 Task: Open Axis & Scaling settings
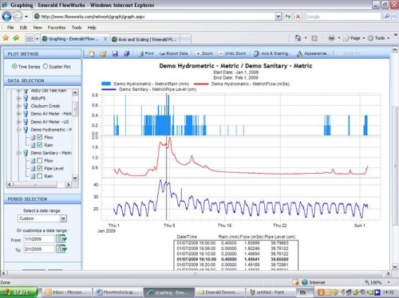tap(271, 53)
